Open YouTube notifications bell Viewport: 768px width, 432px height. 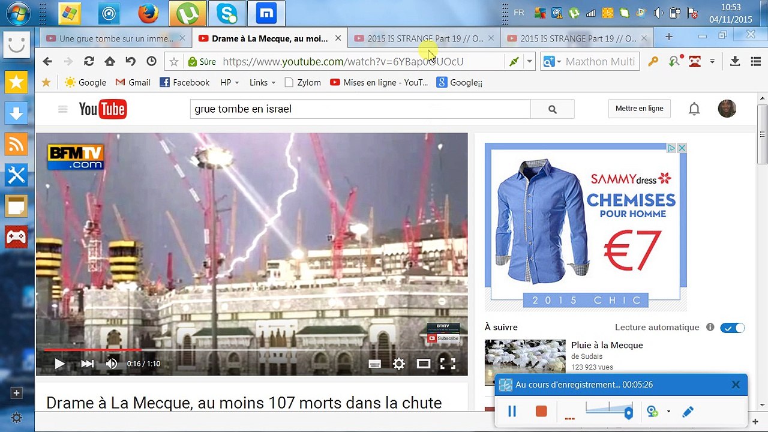tap(694, 109)
